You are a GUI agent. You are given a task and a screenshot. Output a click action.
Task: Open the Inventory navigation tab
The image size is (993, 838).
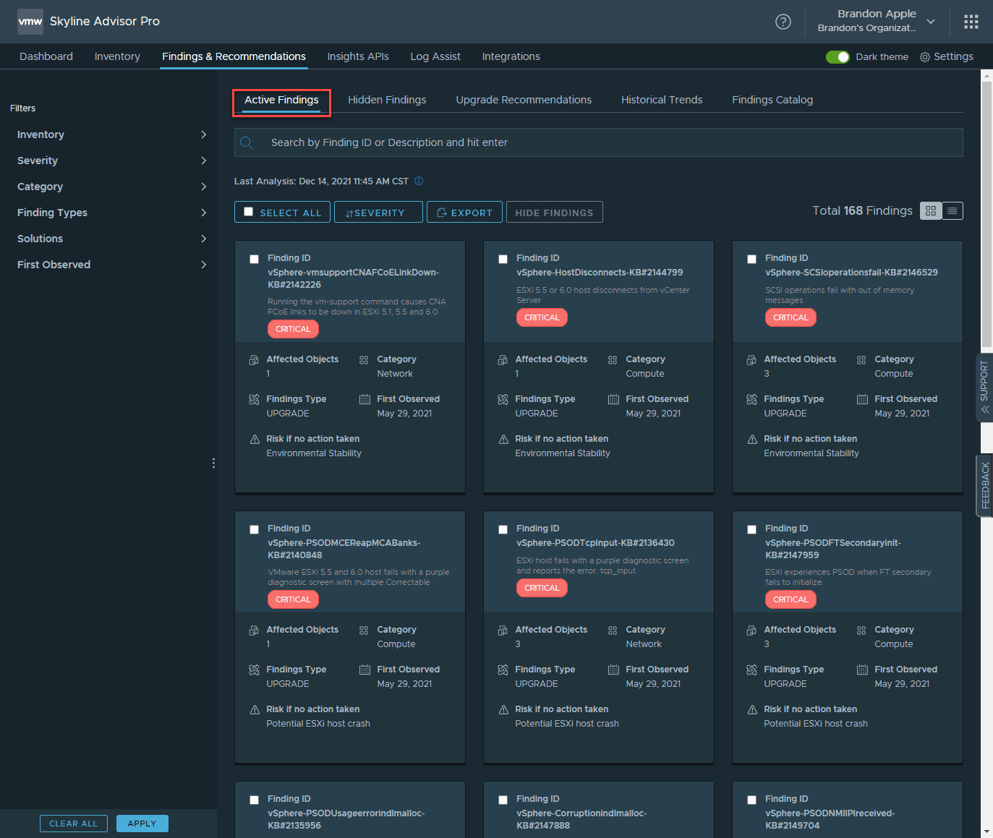pyautogui.click(x=117, y=56)
